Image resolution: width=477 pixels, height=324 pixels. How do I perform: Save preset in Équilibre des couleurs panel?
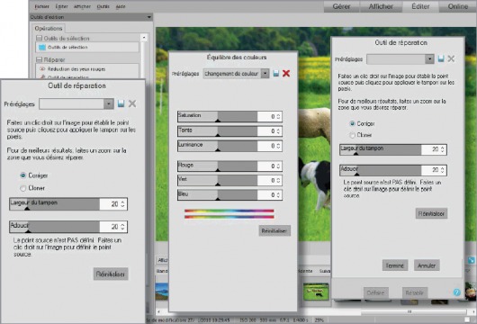coord(276,73)
